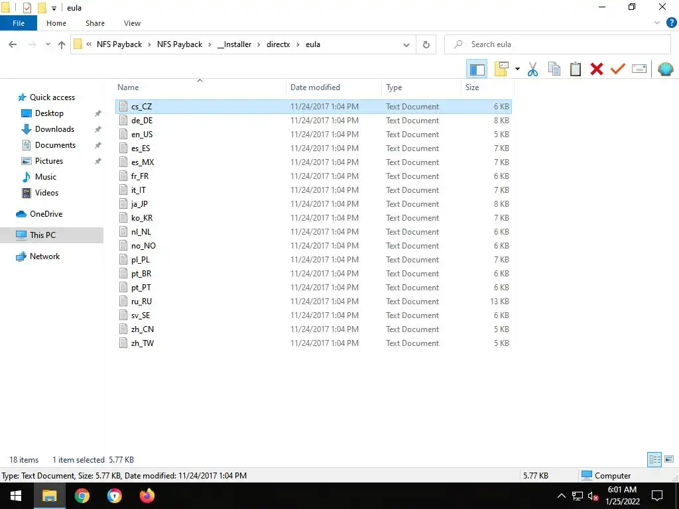
Task: Open Desktop in navigation pane
Action: tap(49, 113)
